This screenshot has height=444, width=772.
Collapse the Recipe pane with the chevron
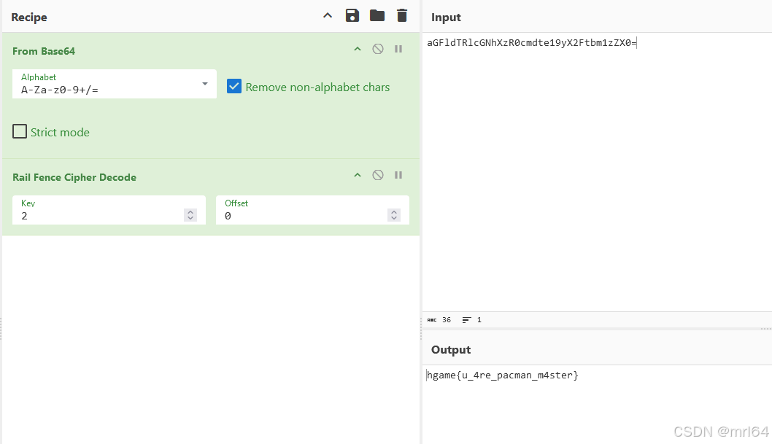tap(328, 16)
